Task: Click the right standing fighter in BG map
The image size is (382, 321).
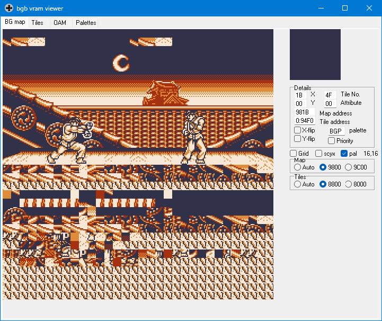Action: coord(194,138)
